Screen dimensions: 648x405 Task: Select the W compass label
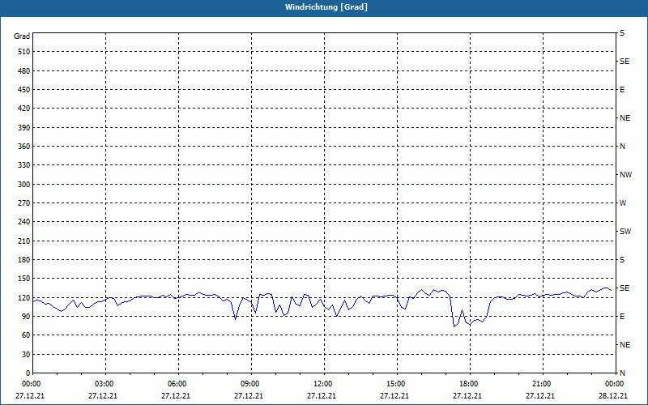pos(623,203)
